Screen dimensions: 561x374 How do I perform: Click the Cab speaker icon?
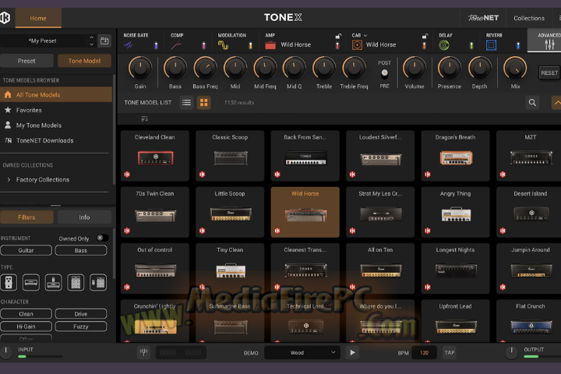[357, 45]
